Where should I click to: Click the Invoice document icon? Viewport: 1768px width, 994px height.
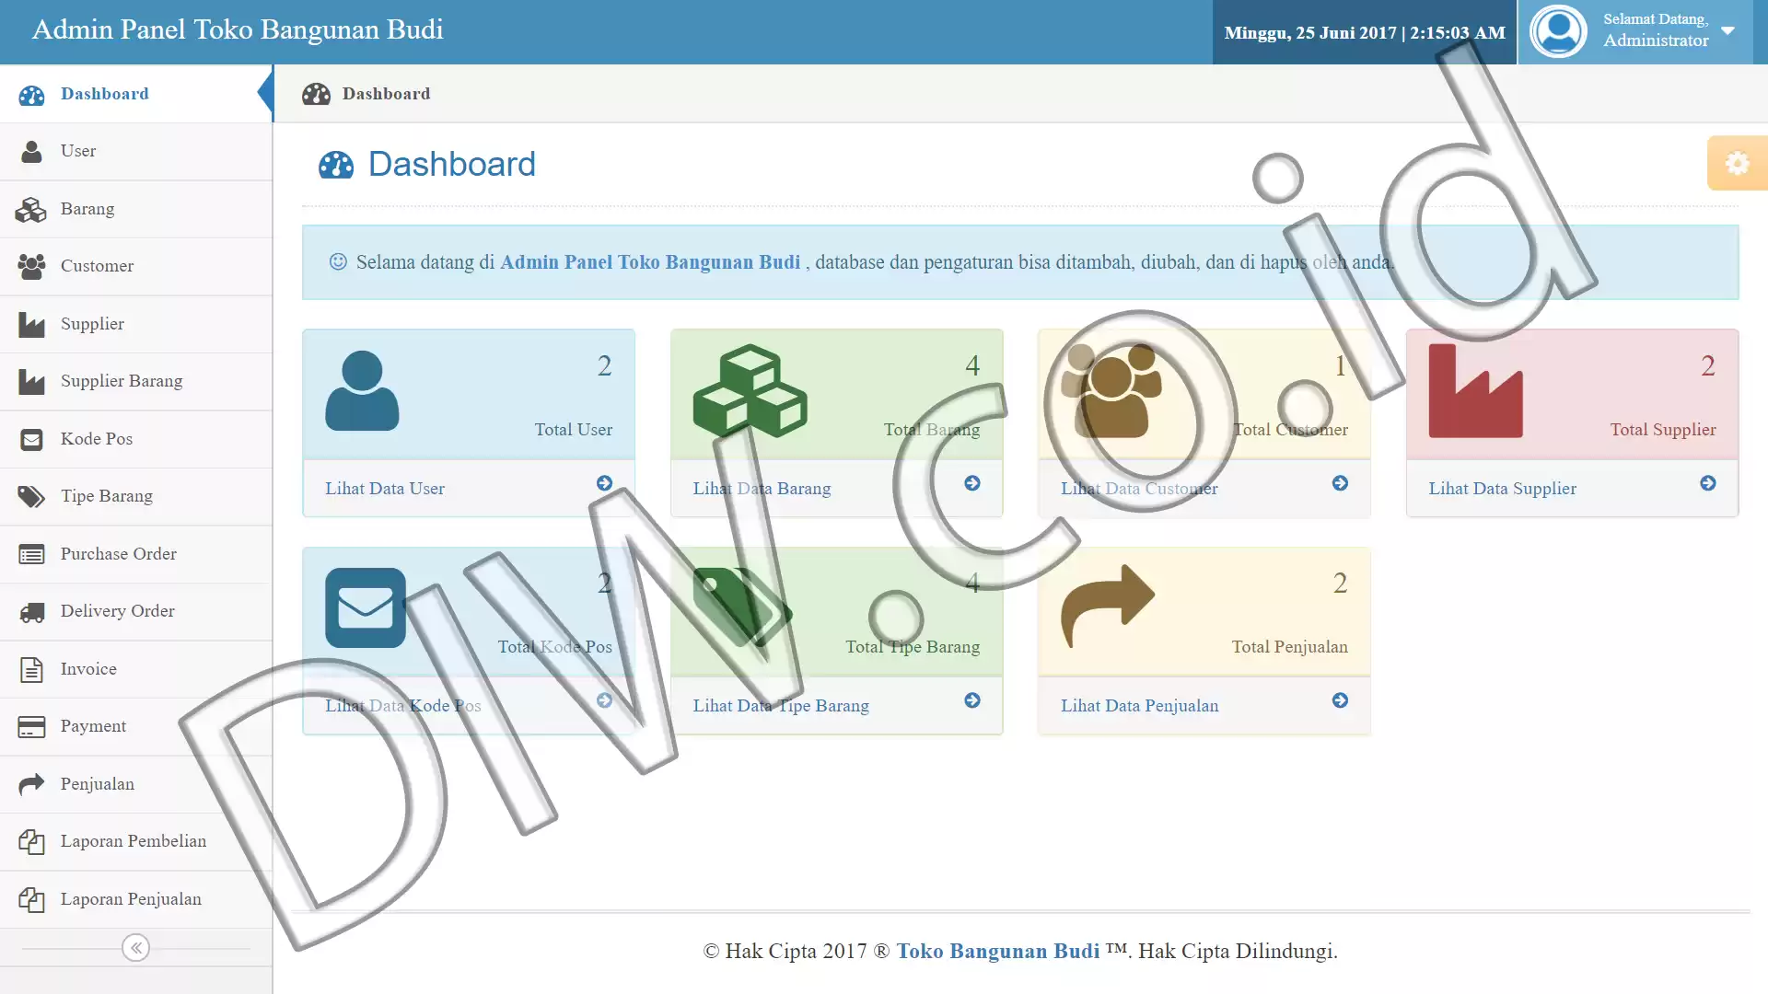coord(31,669)
